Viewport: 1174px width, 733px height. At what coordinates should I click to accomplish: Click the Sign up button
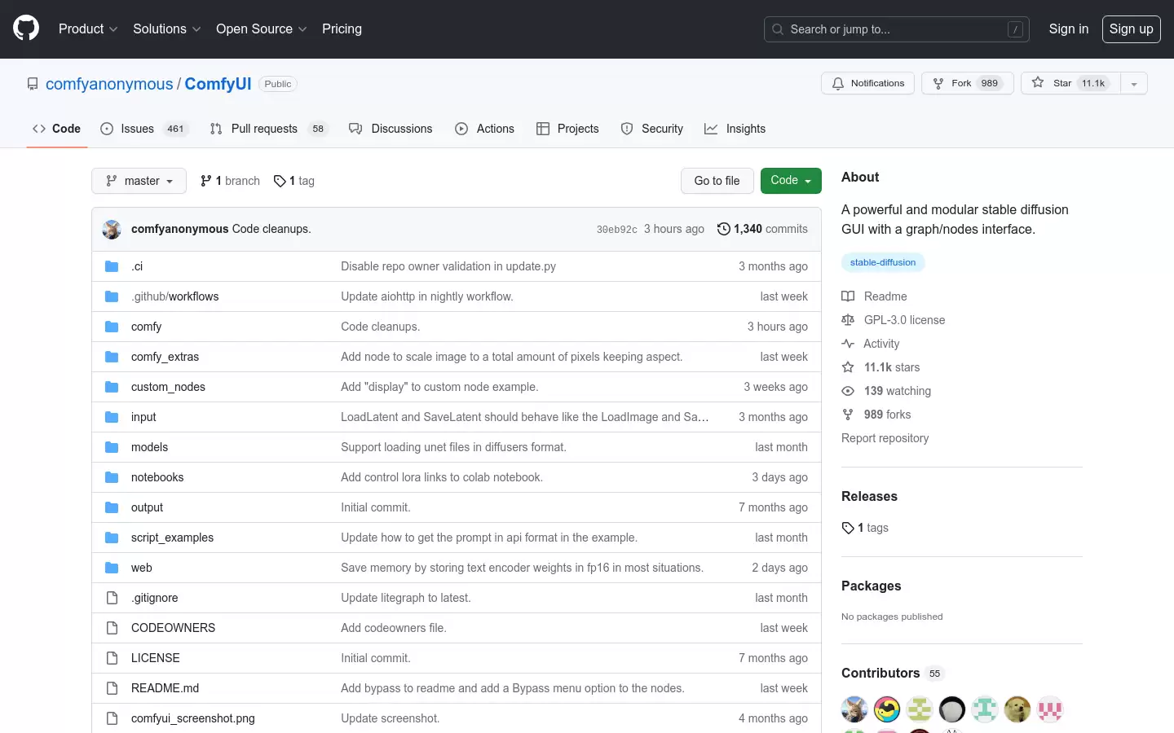click(x=1131, y=29)
